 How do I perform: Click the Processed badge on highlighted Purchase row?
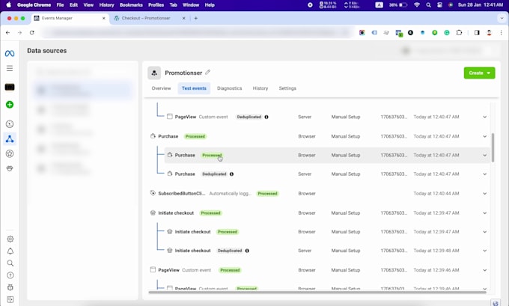(212, 155)
